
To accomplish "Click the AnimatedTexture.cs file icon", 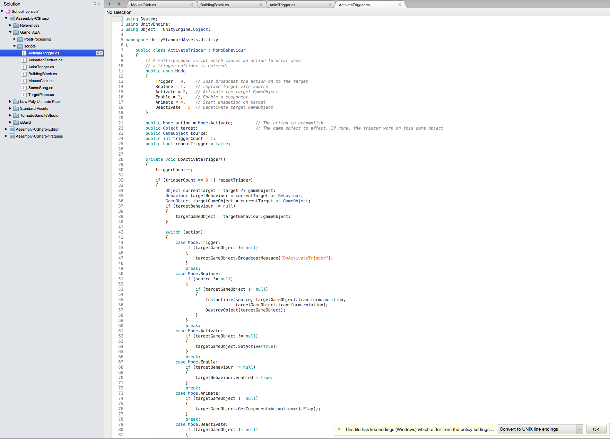I will coord(24,60).
